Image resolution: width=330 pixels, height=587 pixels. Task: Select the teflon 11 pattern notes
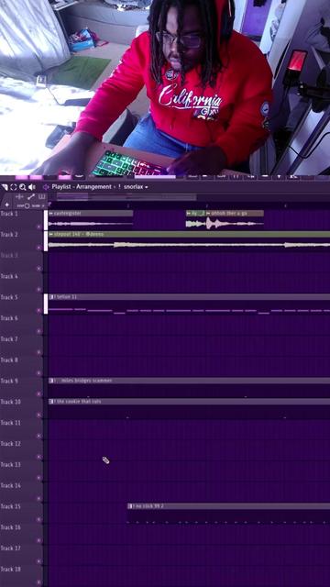pyautogui.click(x=189, y=310)
